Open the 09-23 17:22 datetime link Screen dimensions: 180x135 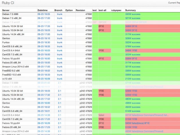click(44, 119)
